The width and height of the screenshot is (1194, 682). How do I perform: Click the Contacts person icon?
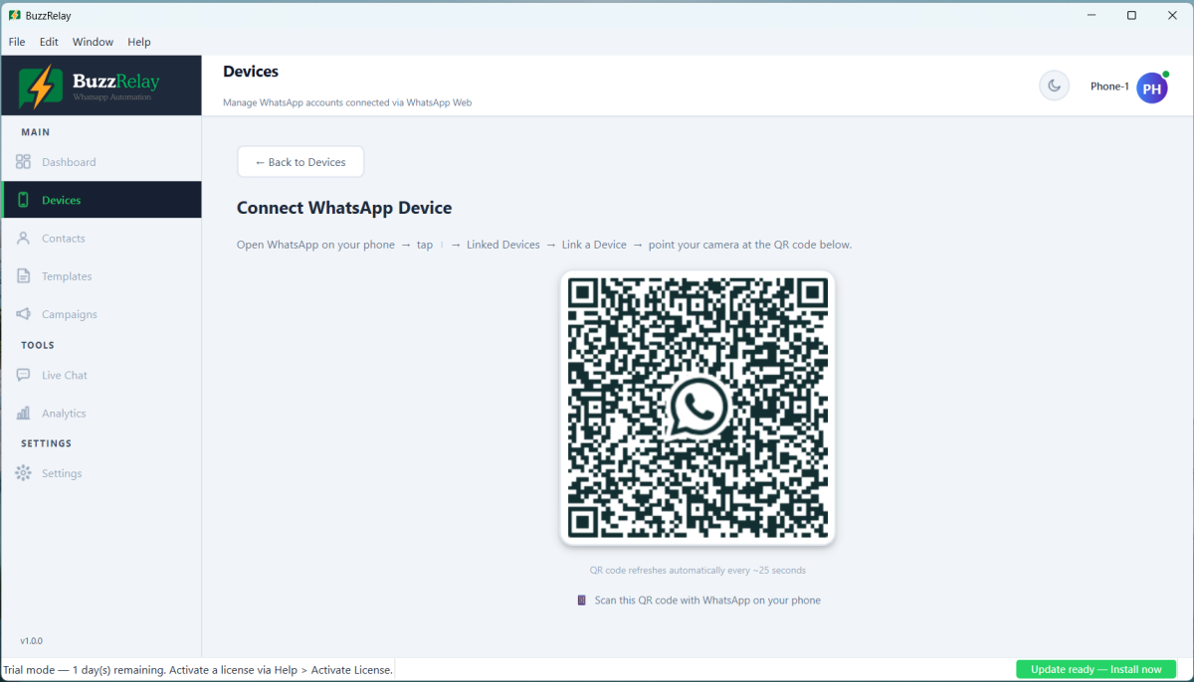point(23,239)
